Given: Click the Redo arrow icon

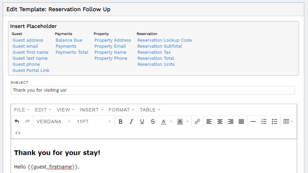Looking at the screenshot, I should coord(27,121).
